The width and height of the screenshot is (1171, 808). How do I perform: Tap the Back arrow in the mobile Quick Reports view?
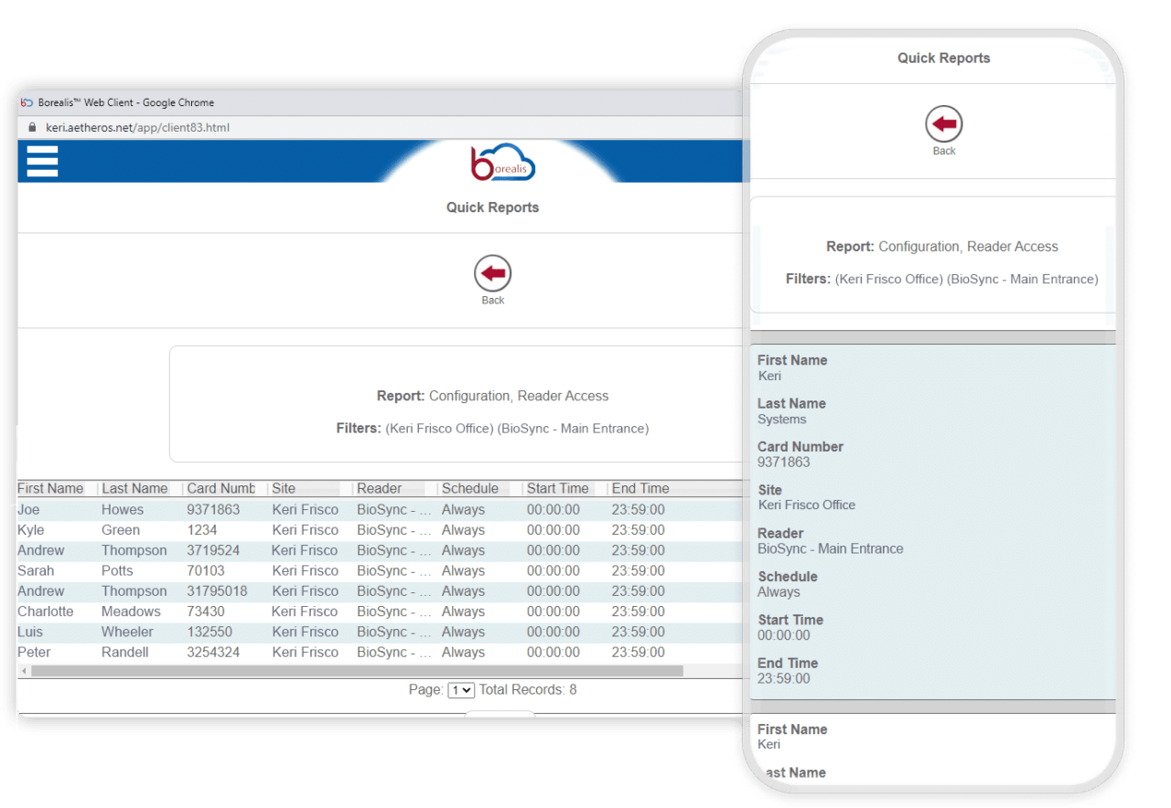click(943, 123)
